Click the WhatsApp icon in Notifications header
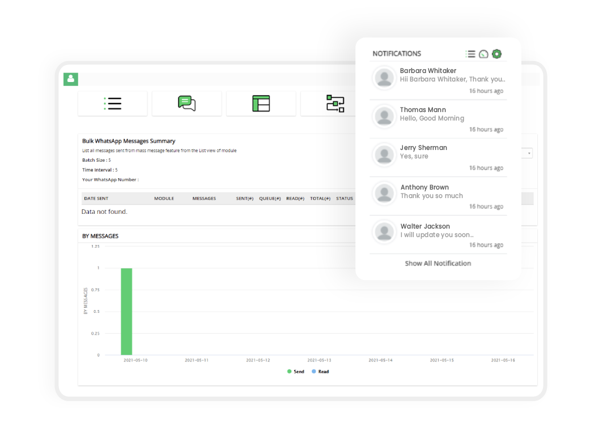 click(x=484, y=54)
